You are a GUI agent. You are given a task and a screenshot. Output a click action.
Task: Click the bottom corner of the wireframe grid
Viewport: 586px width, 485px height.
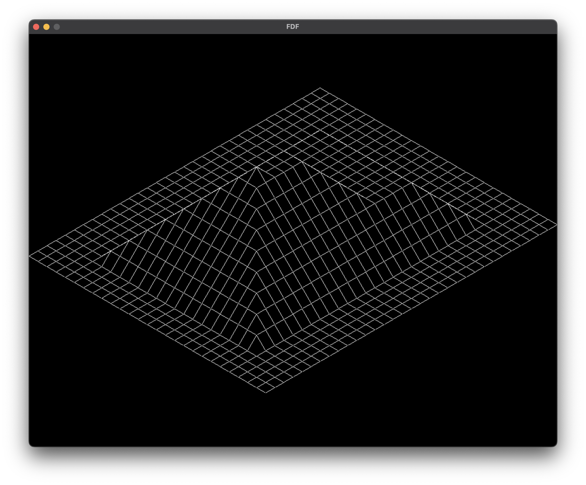pyautogui.click(x=265, y=393)
